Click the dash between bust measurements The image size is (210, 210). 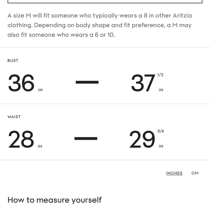tap(87, 82)
